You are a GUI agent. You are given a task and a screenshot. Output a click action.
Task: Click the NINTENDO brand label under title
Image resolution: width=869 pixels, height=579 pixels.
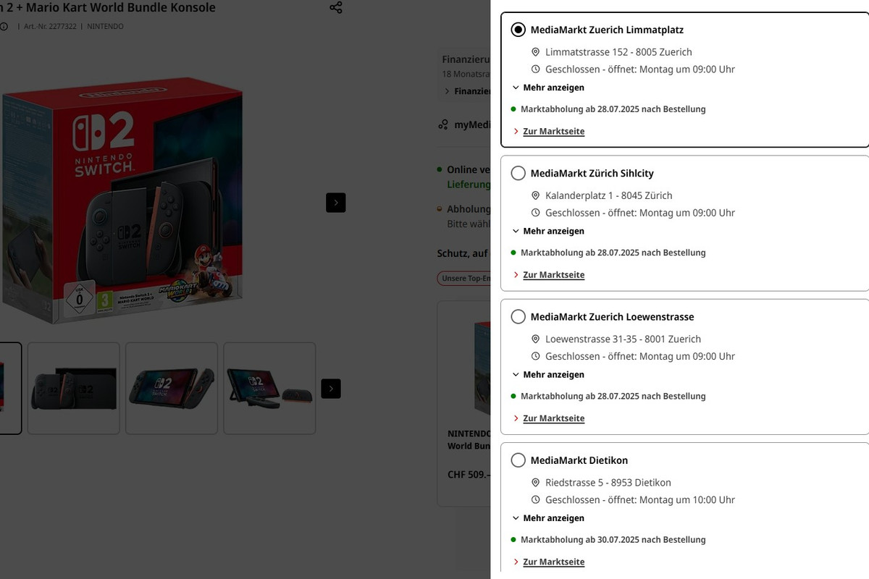(x=106, y=27)
